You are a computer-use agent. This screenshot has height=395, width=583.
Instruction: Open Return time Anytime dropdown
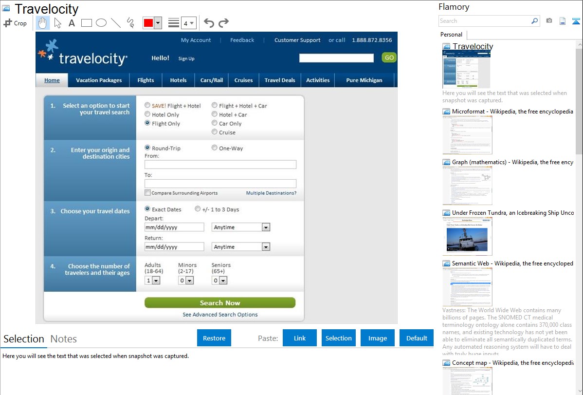[x=266, y=247]
